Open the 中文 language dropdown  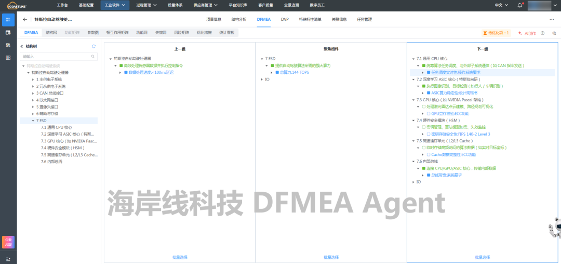tap(501, 5)
